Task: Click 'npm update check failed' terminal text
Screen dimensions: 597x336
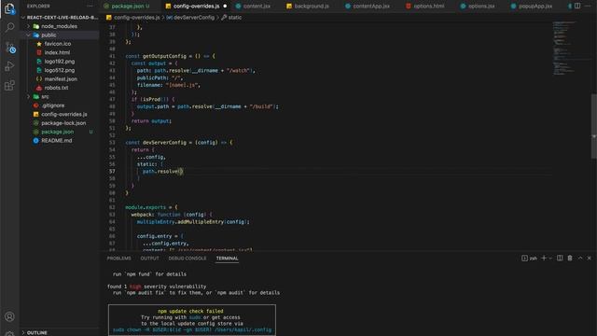Action: click(x=190, y=311)
